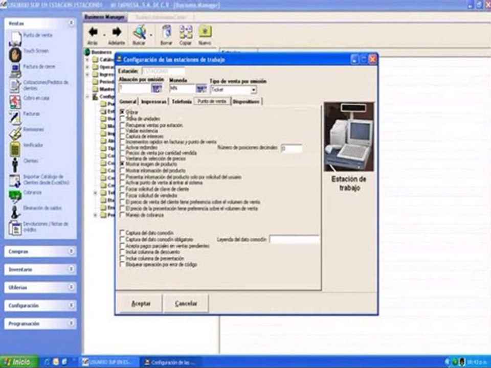Open Cotizaciones/Pedidos de clientes icon

click(15, 86)
